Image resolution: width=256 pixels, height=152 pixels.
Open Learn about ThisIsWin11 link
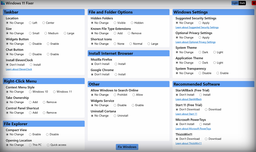coord(189,143)
